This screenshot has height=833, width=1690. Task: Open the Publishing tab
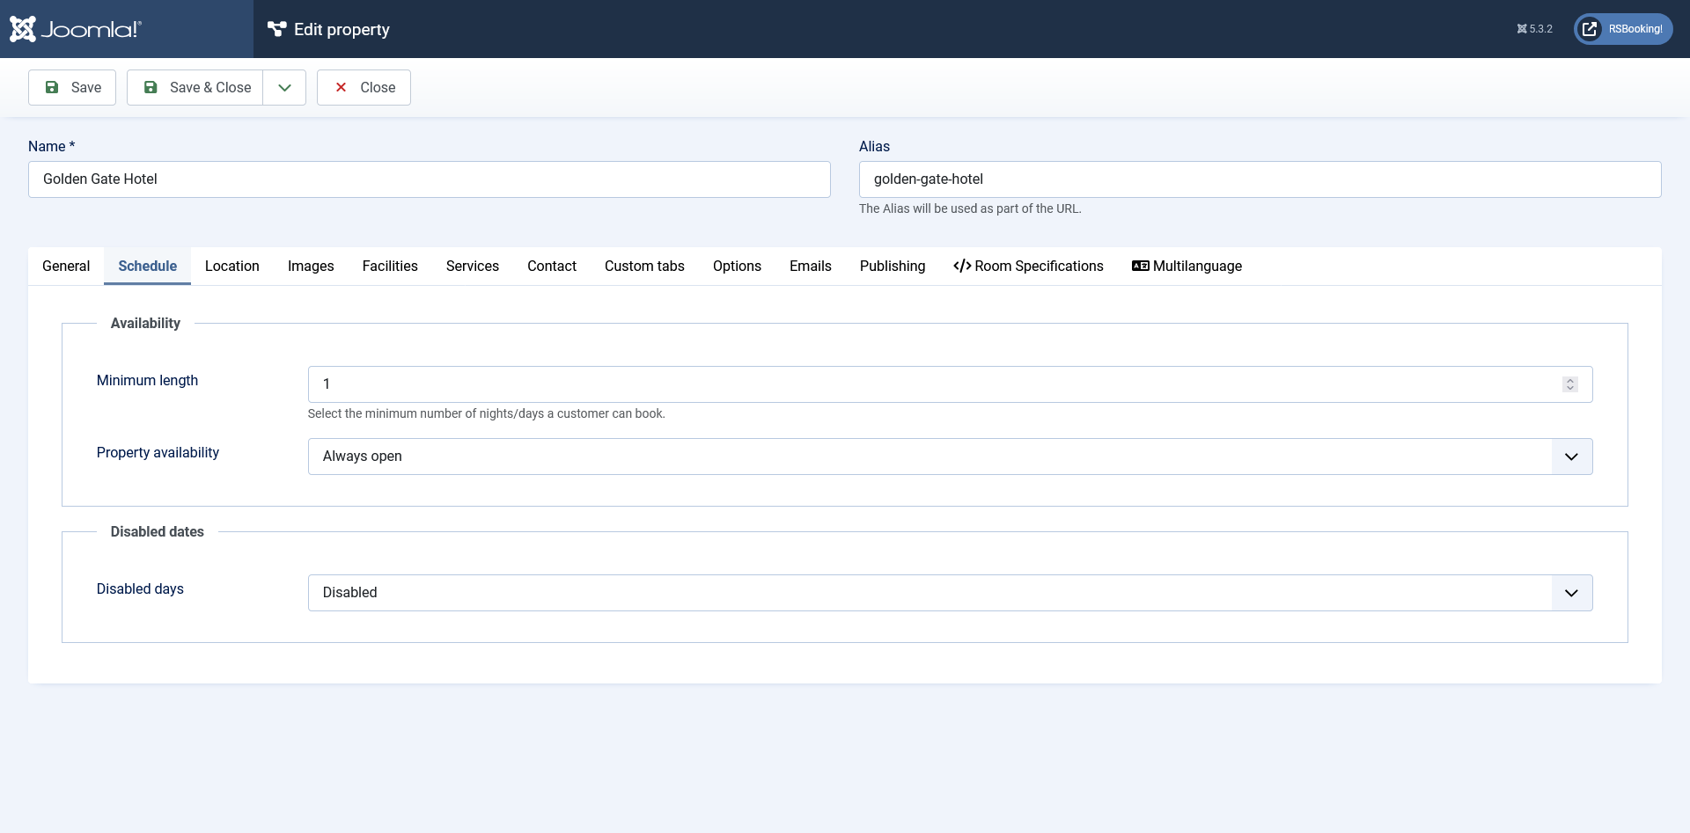(x=893, y=266)
